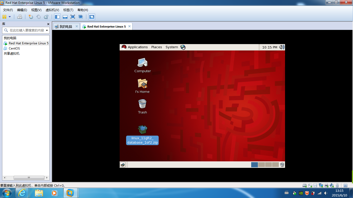This screenshot has width=353, height=198.
Task: Toggle the library sidebar view button
Action: (57, 17)
